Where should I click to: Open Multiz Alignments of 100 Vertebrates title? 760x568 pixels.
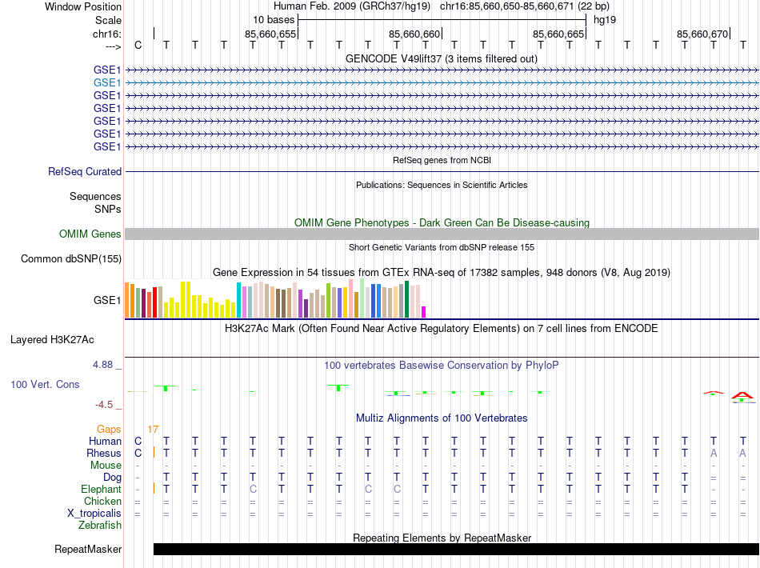click(442, 418)
